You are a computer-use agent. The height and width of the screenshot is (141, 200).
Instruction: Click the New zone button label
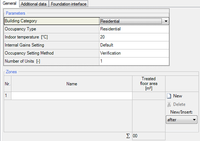tap(178, 96)
